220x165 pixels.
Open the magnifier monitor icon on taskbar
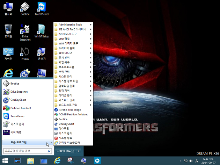click(84, 161)
